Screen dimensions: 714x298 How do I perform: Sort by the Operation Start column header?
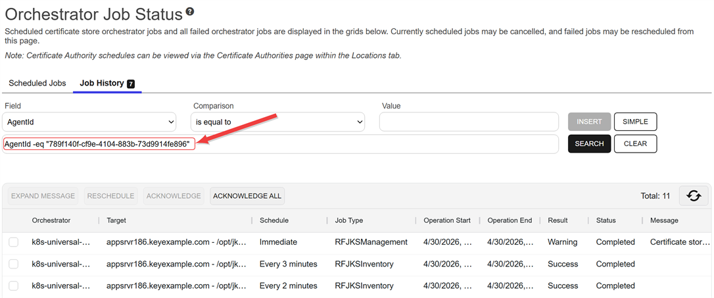[447, 220]
